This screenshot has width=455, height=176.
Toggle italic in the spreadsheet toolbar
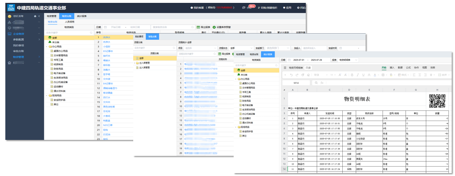(x=357, y=75)
